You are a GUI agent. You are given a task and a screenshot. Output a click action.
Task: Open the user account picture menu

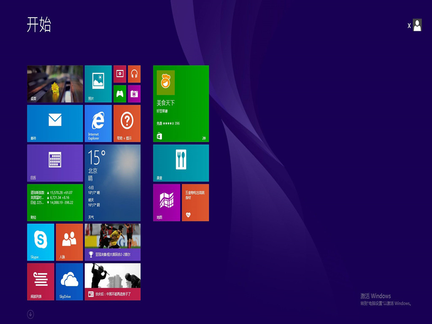[417, 25]
